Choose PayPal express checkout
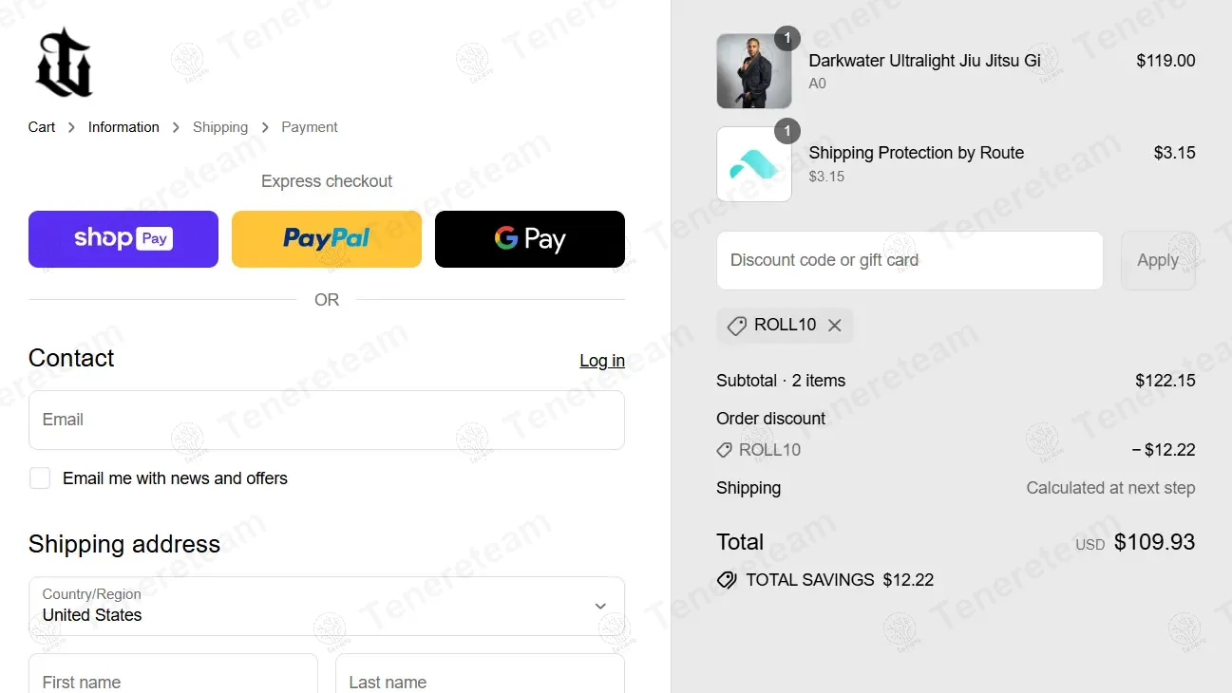 pyautogui.click(x=327, y=239)
